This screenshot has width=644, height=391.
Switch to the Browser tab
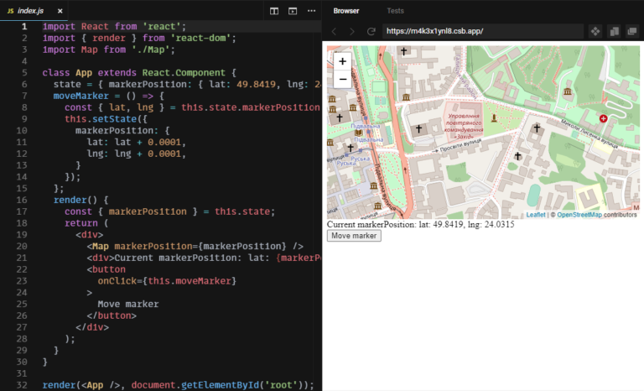pos(345,11)
